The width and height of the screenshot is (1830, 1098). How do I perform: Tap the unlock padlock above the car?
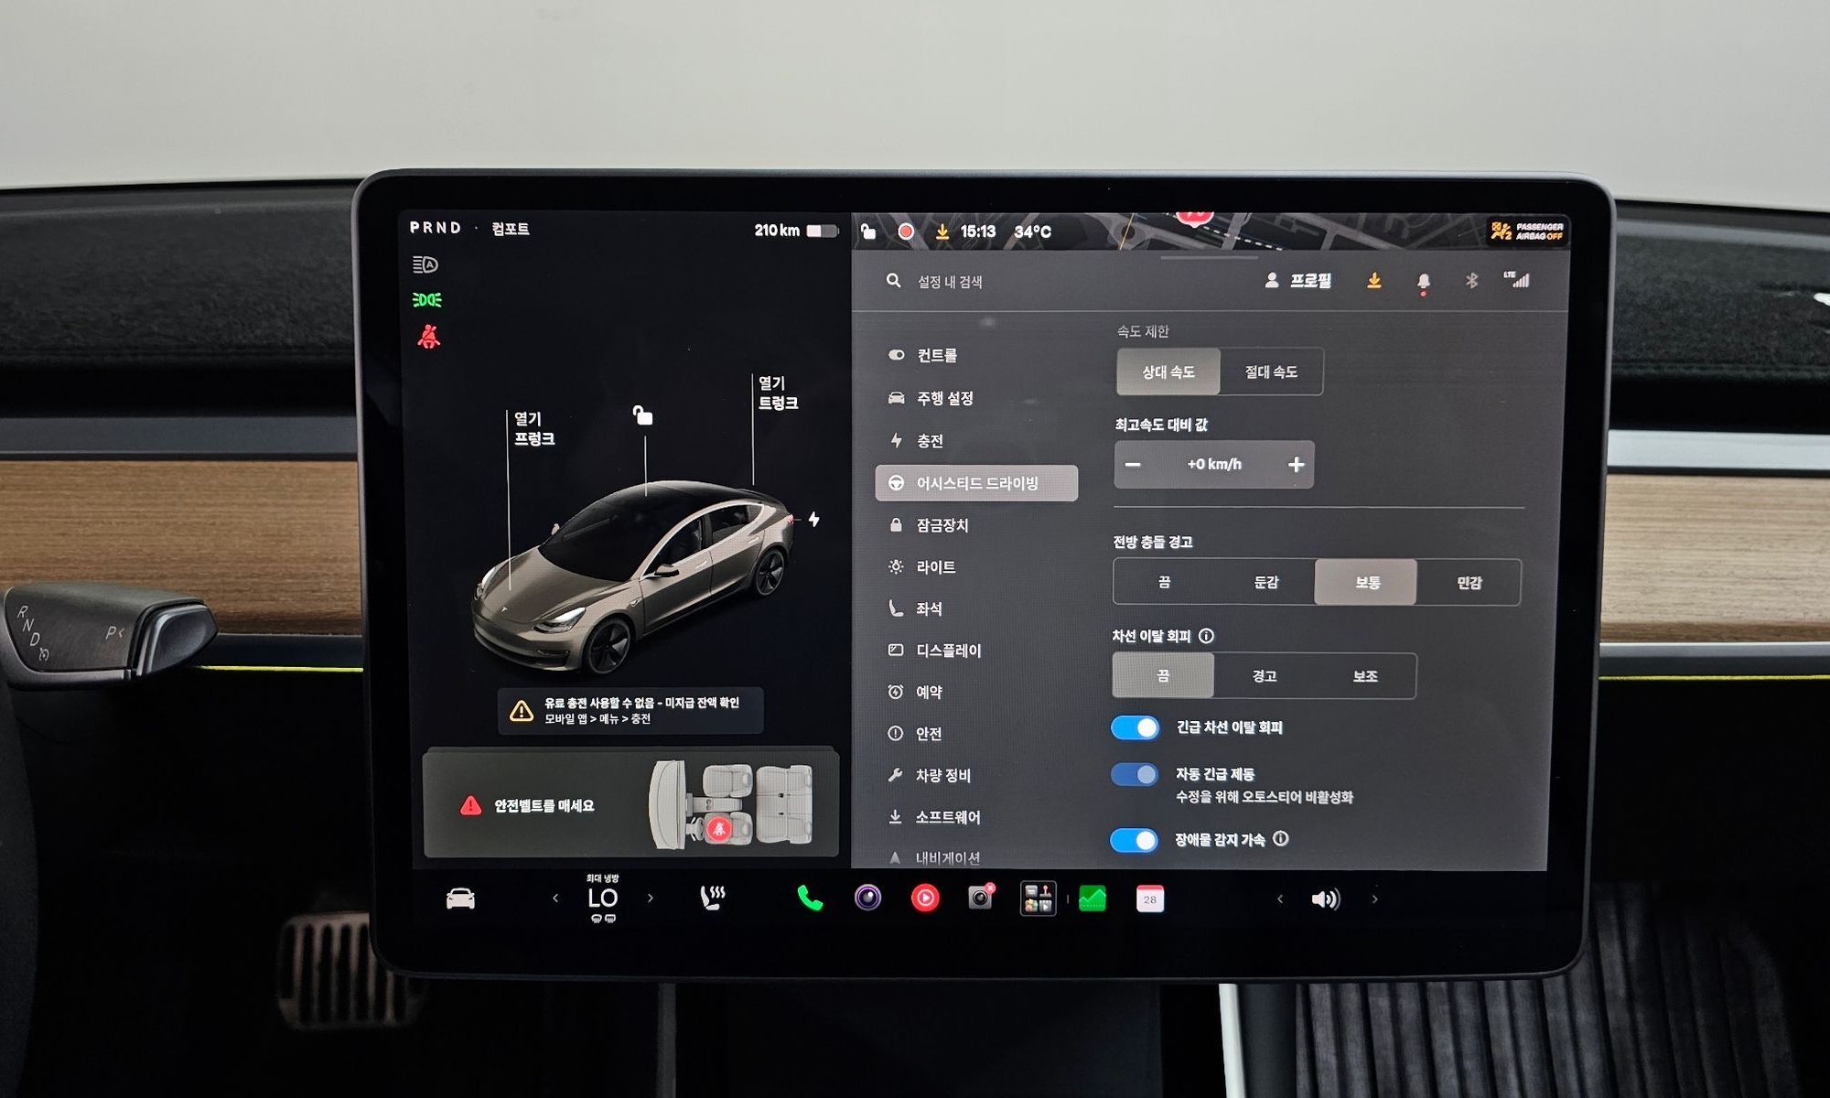click(643, 415)
